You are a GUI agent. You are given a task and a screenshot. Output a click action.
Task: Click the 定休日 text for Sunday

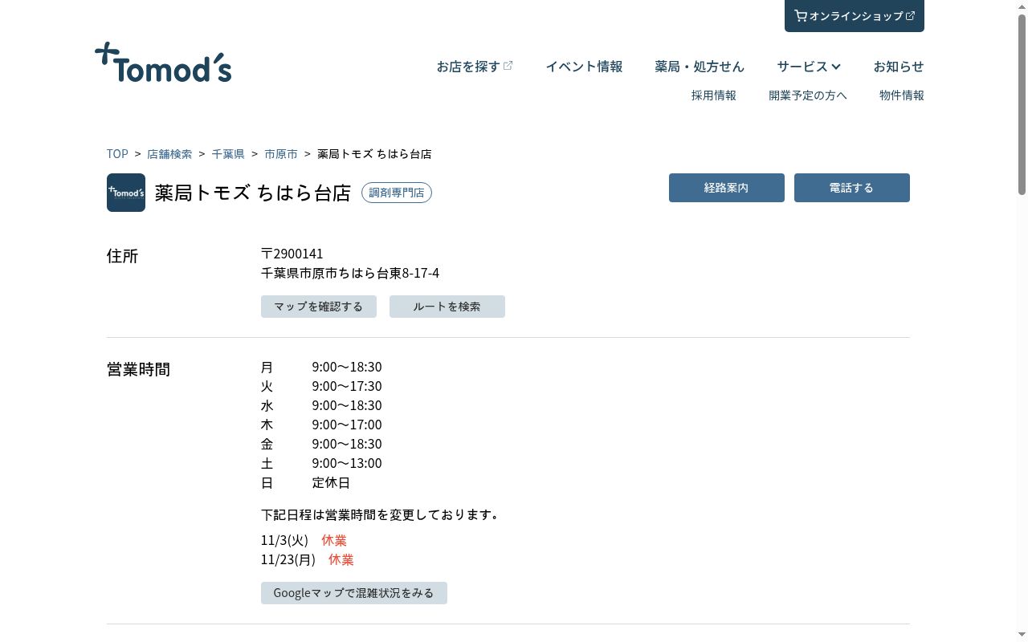(331, 482)
